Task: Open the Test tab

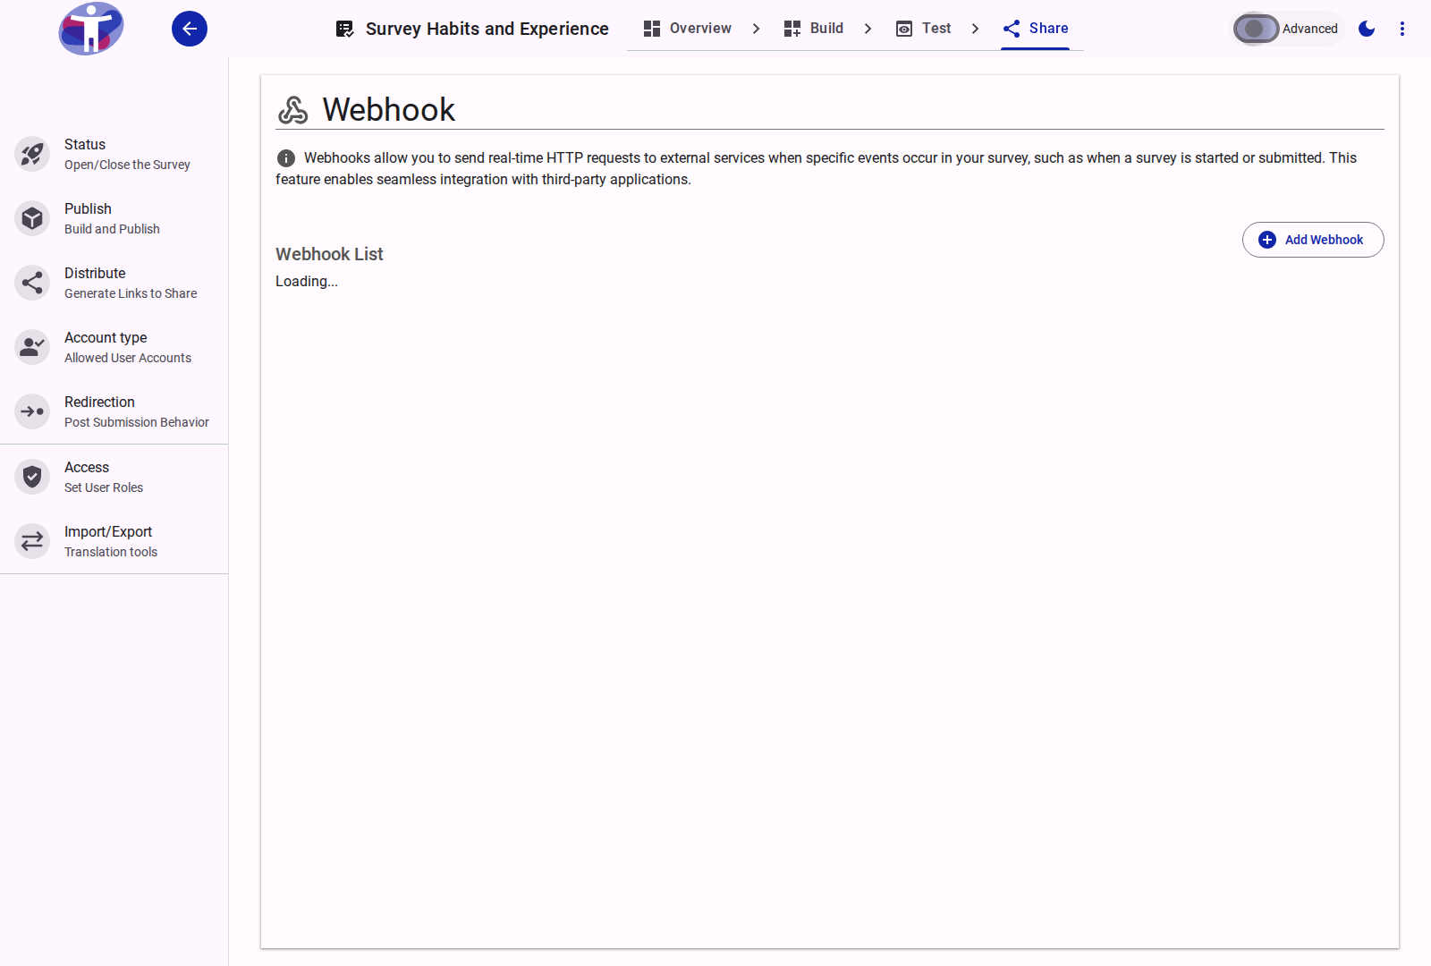Action: [x=923, y=29]
